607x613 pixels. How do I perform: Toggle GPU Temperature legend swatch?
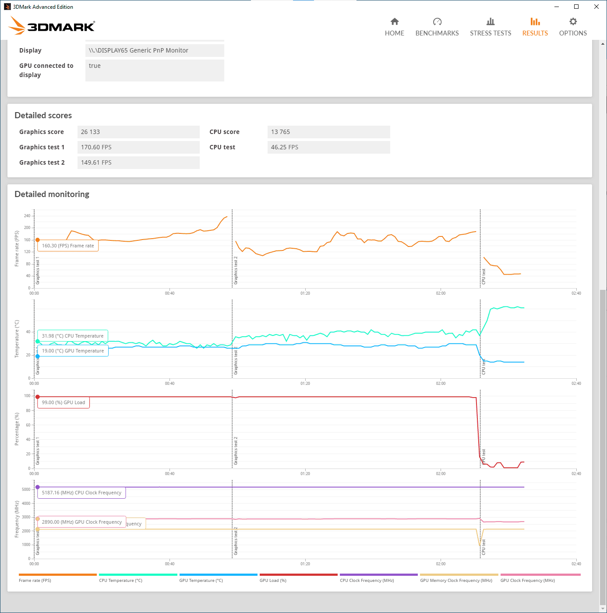pyautogui.click(x=219, y=574)
